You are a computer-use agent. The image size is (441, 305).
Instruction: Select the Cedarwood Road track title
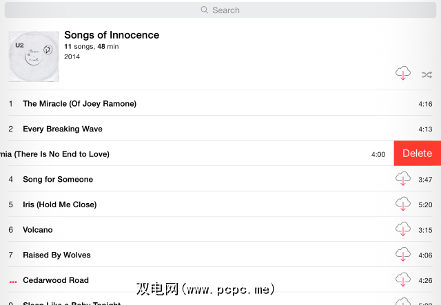(56, 280)
